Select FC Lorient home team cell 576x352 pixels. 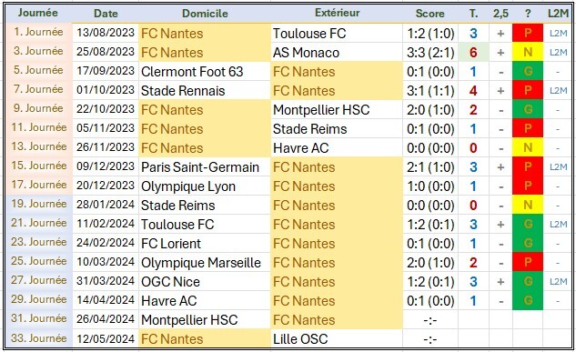[205, 244]
